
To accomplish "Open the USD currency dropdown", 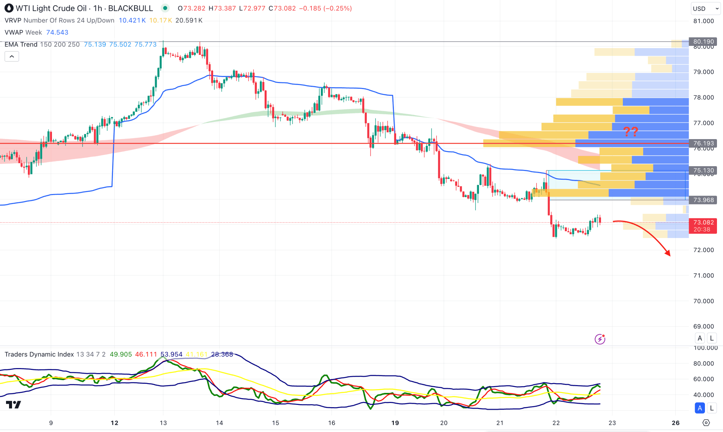I will tap(705, 9).
